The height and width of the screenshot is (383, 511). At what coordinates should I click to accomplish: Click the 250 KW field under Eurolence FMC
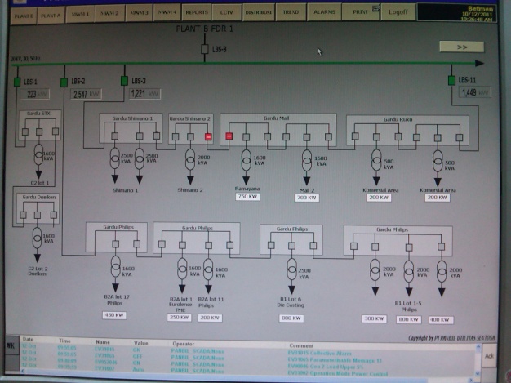point(179,318)
